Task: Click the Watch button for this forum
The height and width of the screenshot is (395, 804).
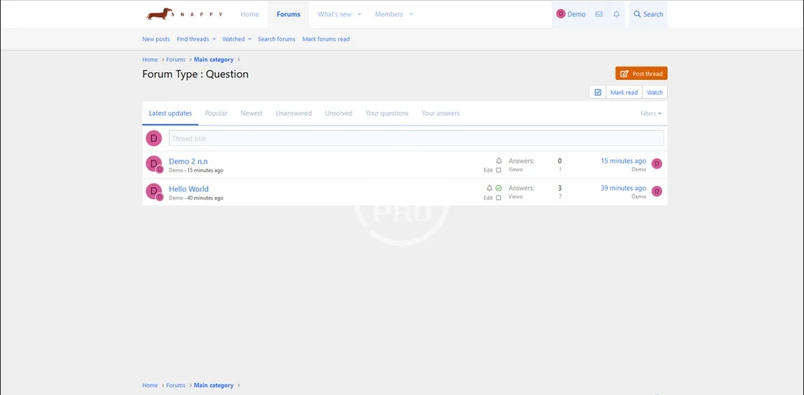Action: [655, 92]
